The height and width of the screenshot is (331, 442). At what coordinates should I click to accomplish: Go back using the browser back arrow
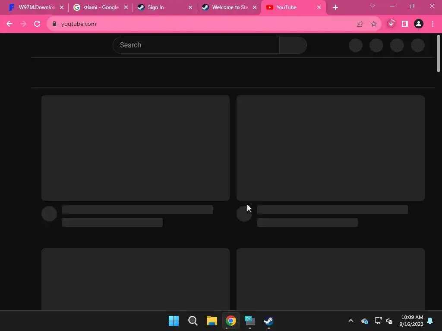9,24
